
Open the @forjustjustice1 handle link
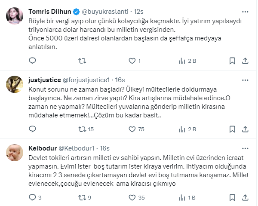(x=87, y=79)
